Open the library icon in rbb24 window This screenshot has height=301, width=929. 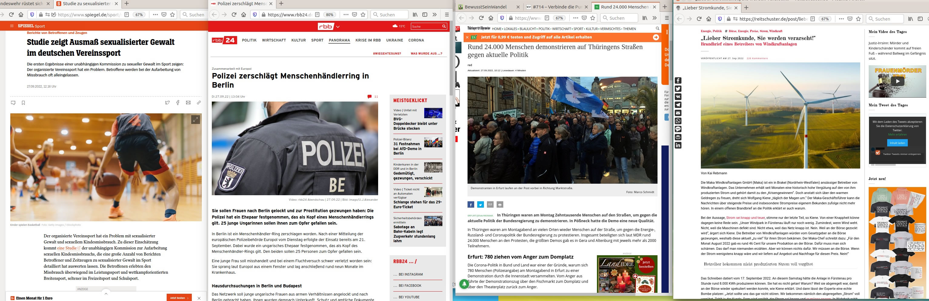415,15
